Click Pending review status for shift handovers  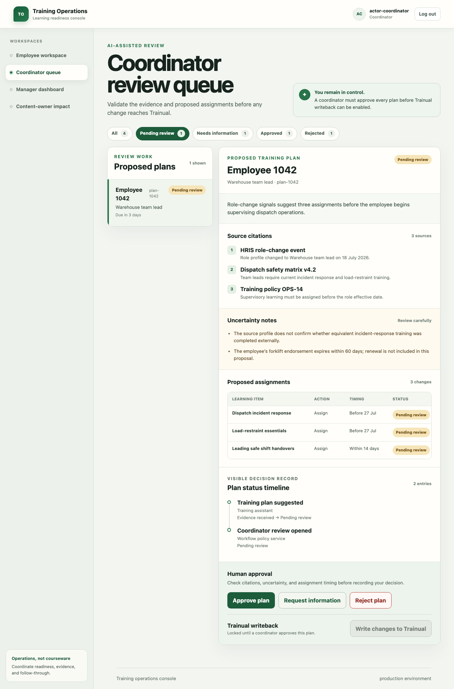tap(411, 450)
